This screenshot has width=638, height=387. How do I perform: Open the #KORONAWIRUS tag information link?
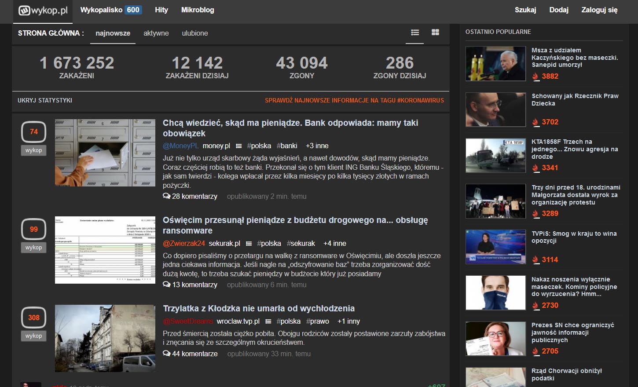[x=354, y=100]
